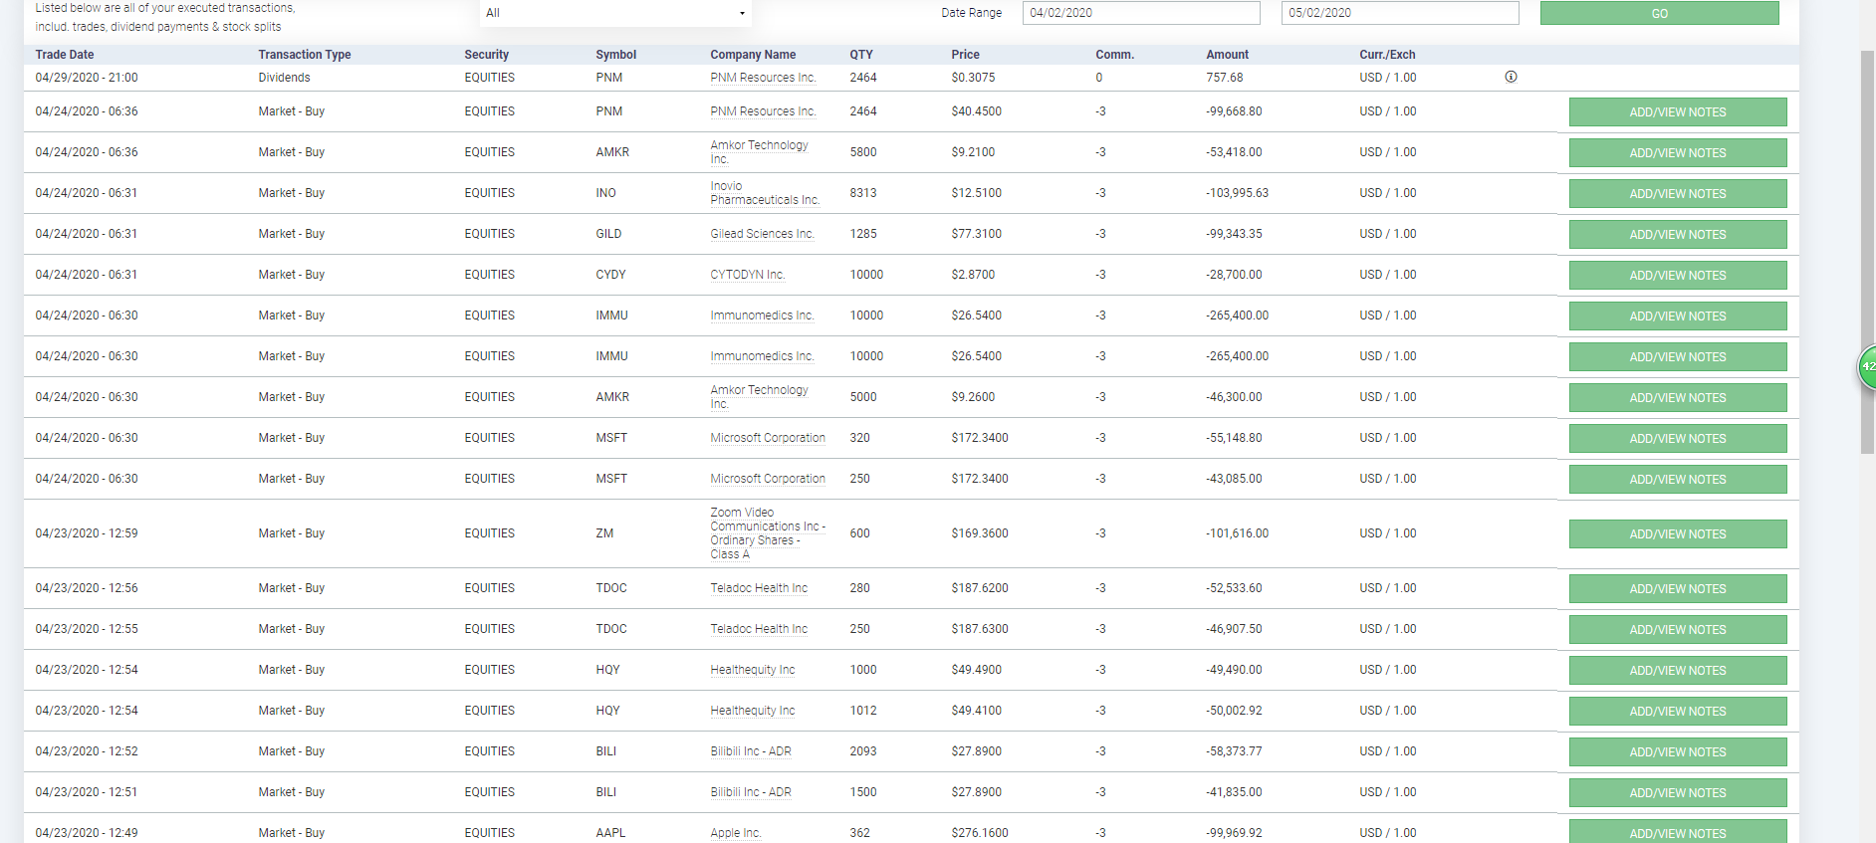The height and width of the screenshot is (843, 1876).
Task: Add/View Notes for HQY 1000 shares trade
Action: [x=1678, y=671]
